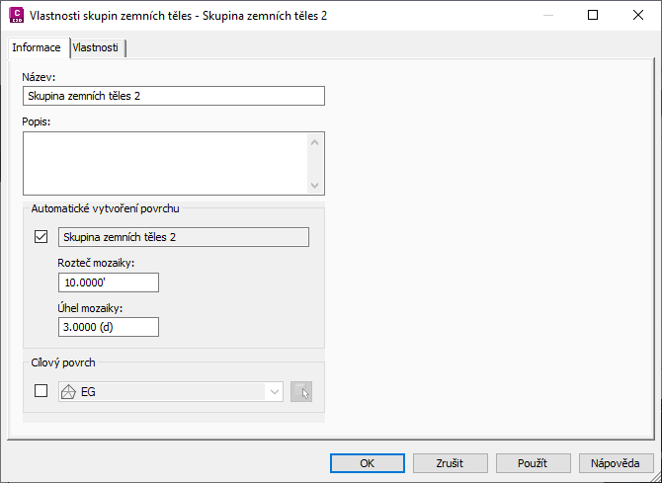The image size is (662, 483).
Task: Click inside the Popis description box
Action: (x=165, y=163)
